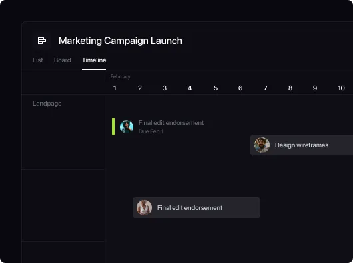This screenshot has width=353, height=263.
Task: Select day 9 in the date header
Action: pos(315,88)
